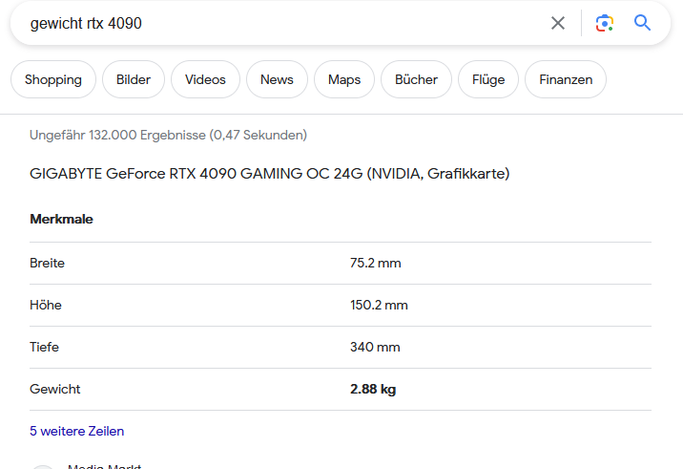683x469 pixels.
Task: Clear the search query with the X icon
Action: (557, 23)
